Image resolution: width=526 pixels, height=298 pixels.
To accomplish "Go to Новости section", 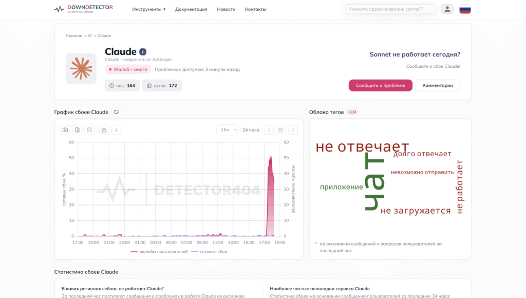I will tap(226, 9).
